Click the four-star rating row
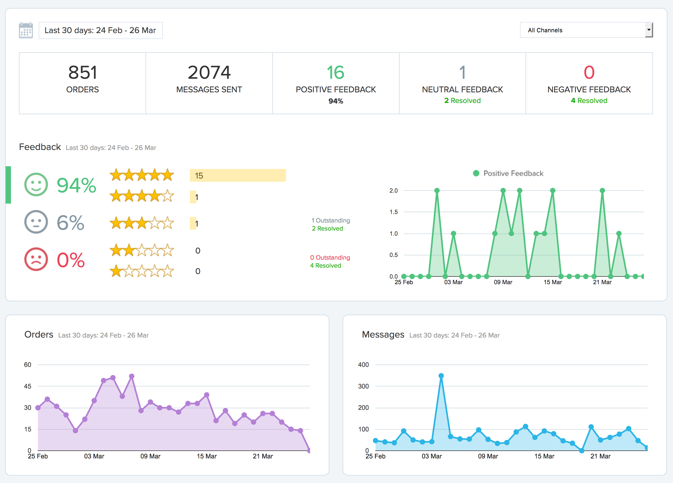 coord(142,196)
